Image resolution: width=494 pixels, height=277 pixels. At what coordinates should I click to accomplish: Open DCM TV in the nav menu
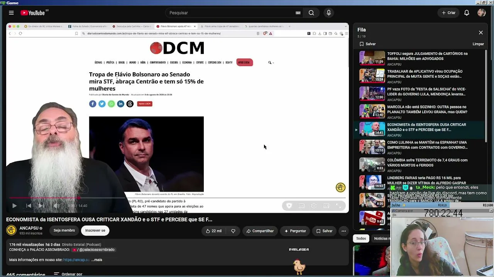pos(229,62)
